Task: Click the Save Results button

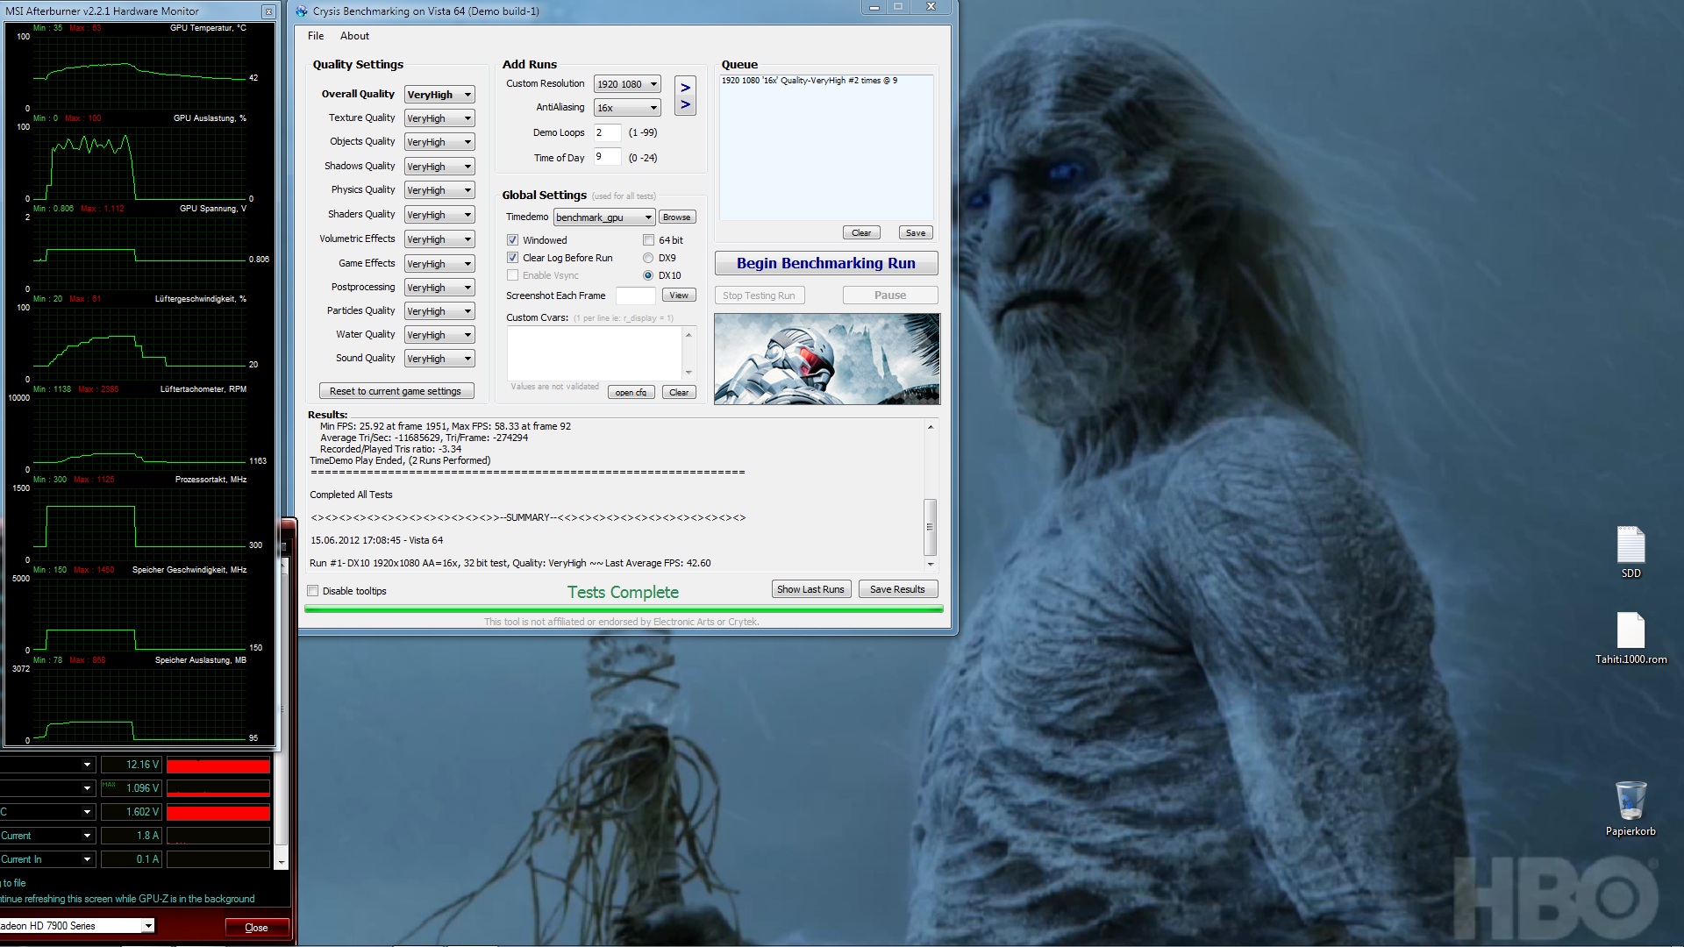Action: tap(897, 589)
